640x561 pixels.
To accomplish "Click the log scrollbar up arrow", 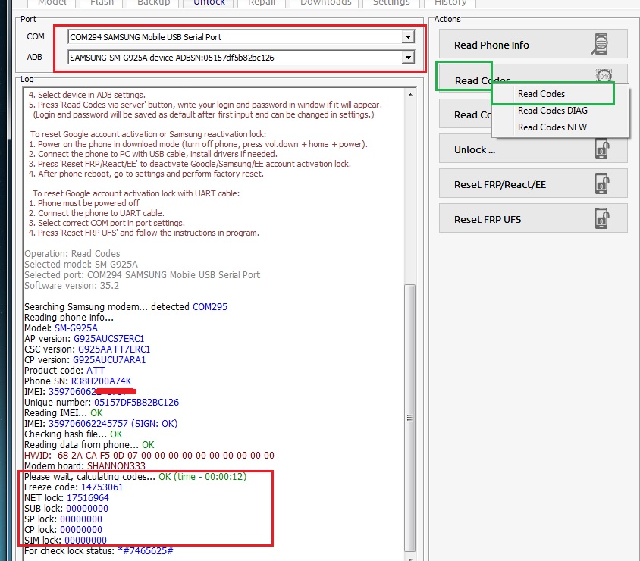I will click(x=410, y=95).
